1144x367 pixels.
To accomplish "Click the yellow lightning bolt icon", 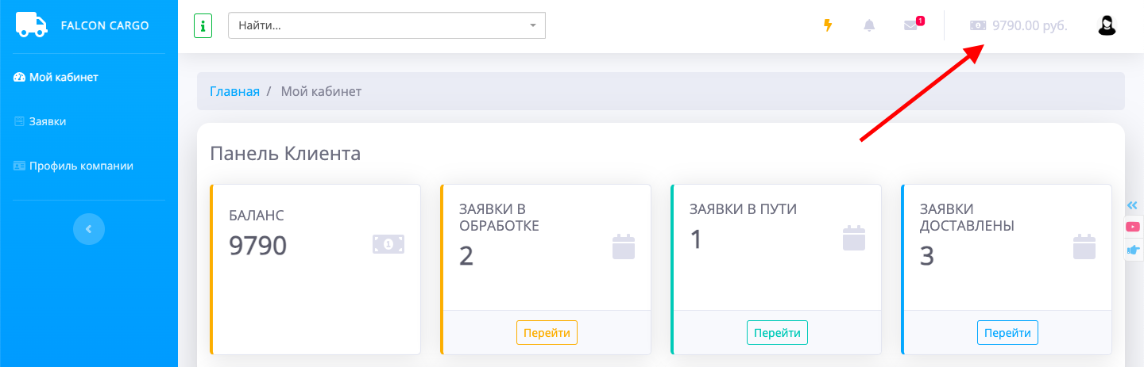I will [x=828, y=25].
